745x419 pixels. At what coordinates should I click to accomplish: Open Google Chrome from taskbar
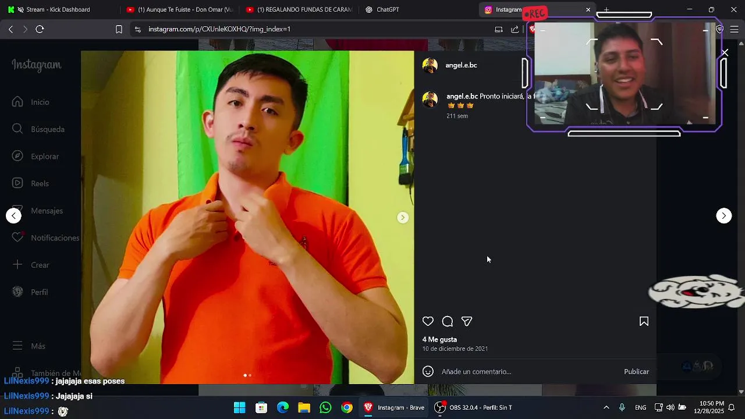click(347, 407)
